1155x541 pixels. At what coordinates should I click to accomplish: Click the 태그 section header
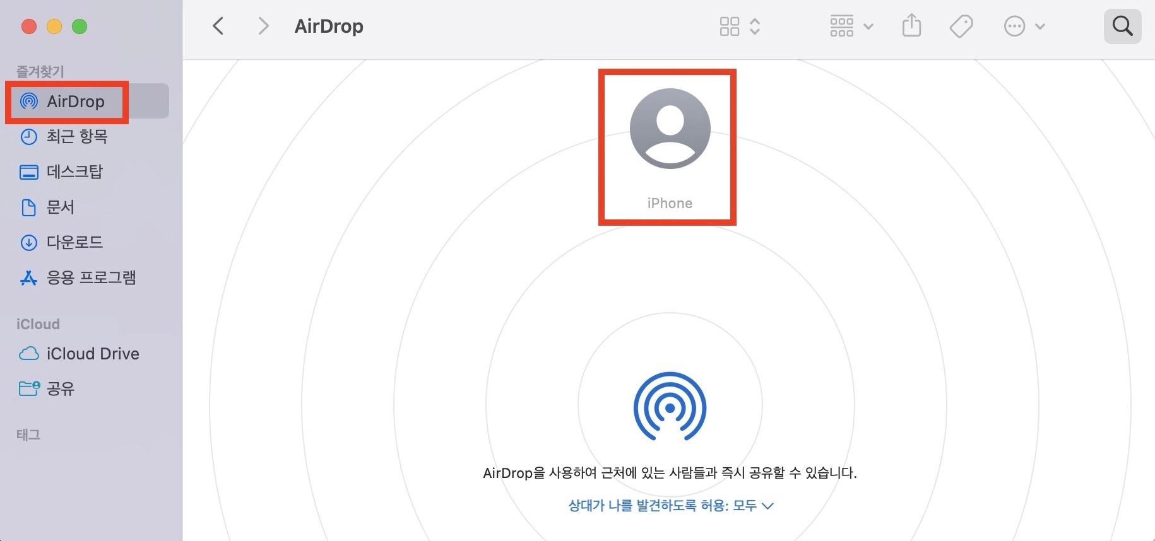click(x=28, y=434)
